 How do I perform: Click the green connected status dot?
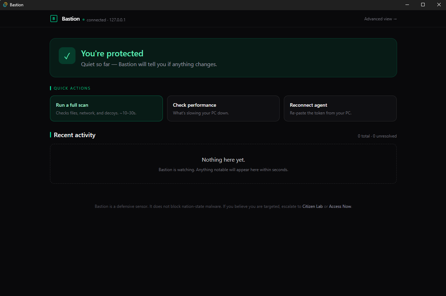pos(84,20)
